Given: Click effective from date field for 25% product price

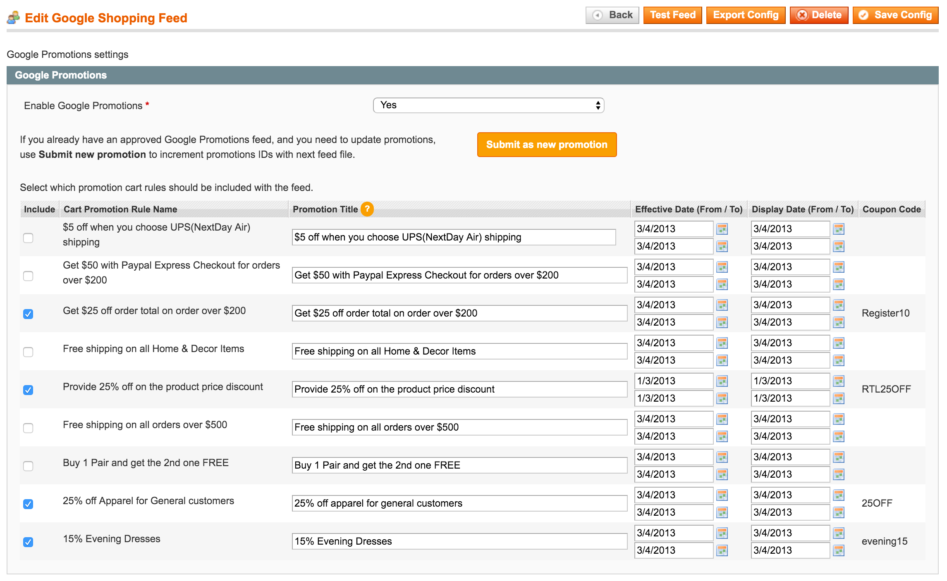Looking at the screenshot, I should click(674, 381).
